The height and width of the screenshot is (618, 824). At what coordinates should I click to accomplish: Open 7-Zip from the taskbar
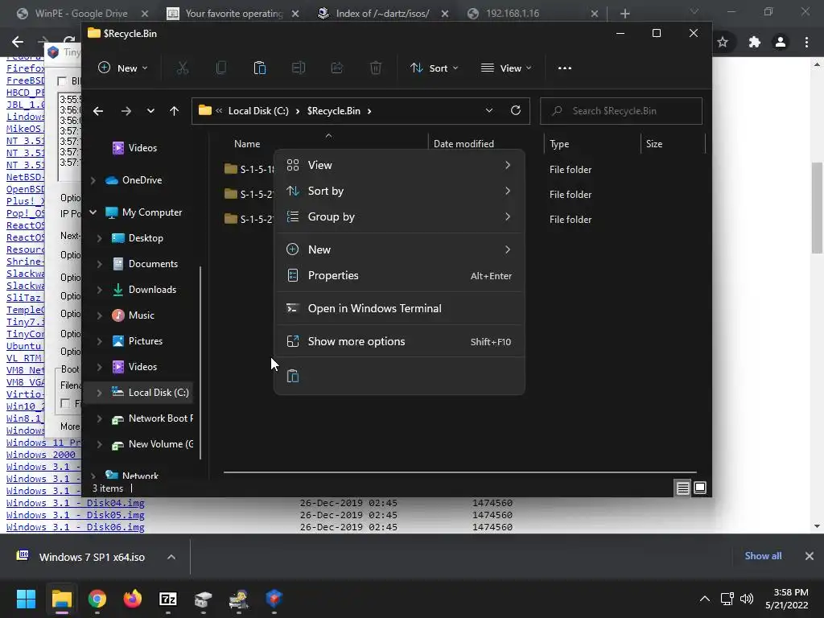pos(167,599)
